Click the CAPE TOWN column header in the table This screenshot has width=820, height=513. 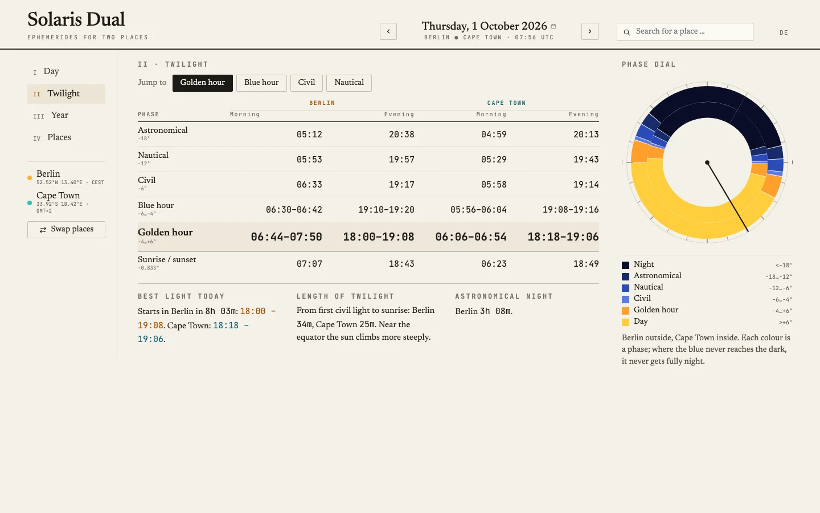506,103
